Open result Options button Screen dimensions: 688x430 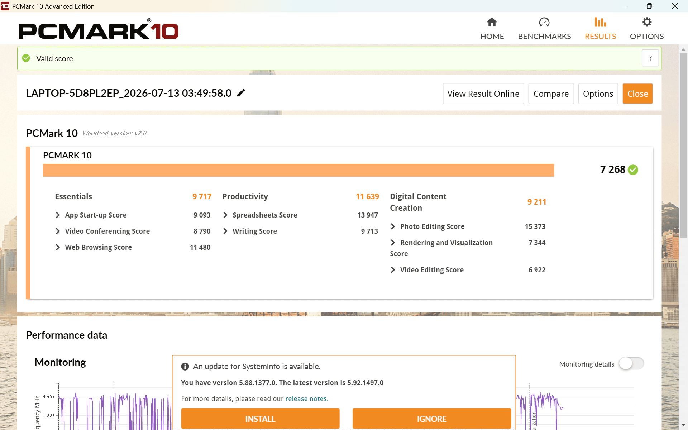[x=598, y=94]
